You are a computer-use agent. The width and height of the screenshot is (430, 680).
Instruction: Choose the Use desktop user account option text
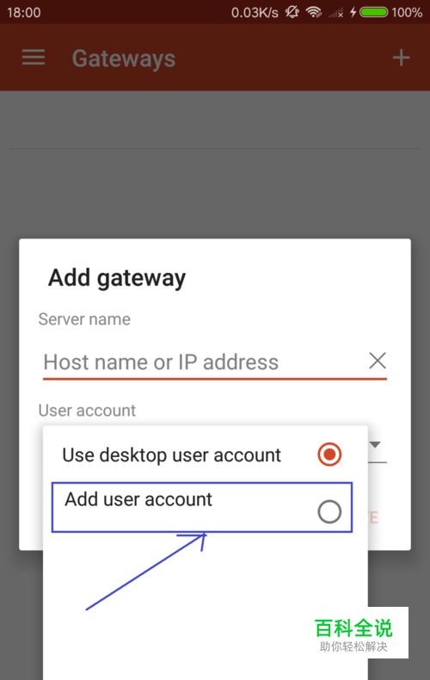[x=172, y=455]
